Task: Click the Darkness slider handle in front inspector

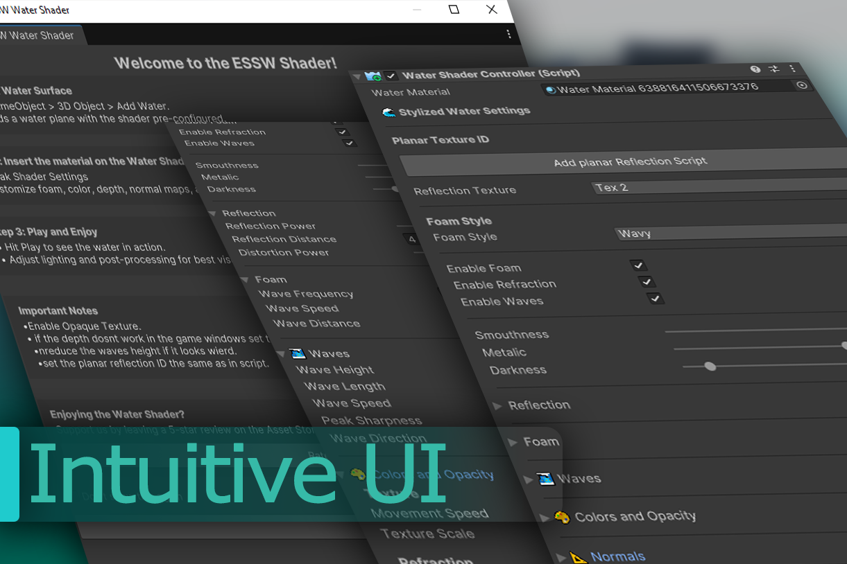Action: (710, 366)
